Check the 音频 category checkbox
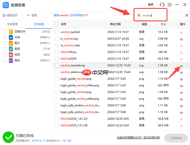The height and width of the screenshot is (145, 190). 5,49
